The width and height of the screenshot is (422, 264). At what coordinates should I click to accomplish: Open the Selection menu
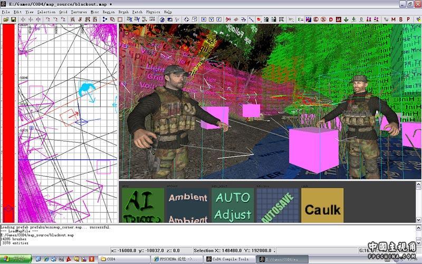[x=46, y=12]
